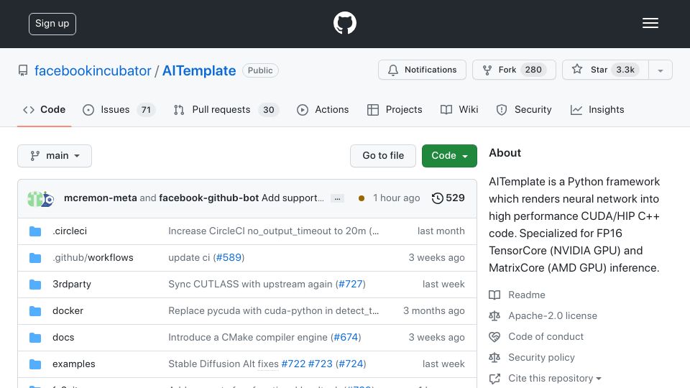Click the Notifications button

[422, 70]
